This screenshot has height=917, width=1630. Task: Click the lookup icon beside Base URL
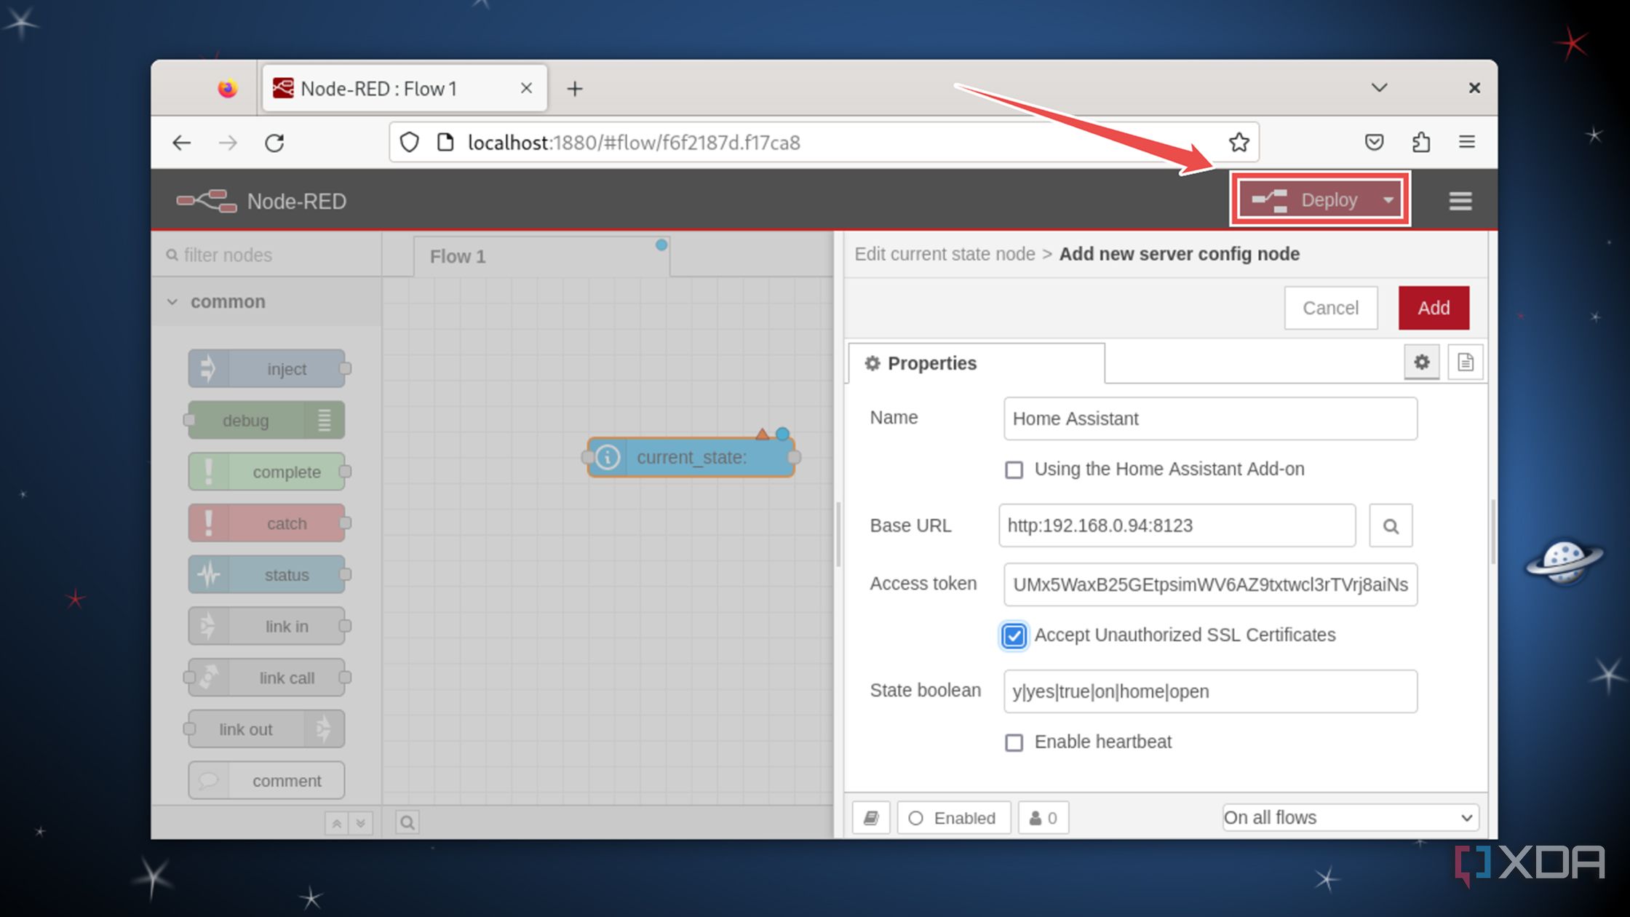(1391, 525)
